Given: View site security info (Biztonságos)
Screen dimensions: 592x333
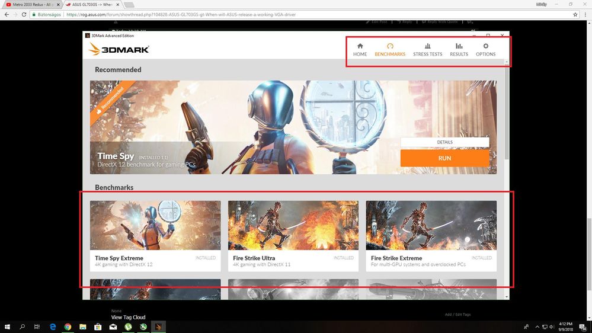Looking at the screenshot, I should 46,14.
